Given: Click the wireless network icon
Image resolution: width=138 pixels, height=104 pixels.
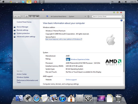Looking at the screenshot, I should [123, 2].
